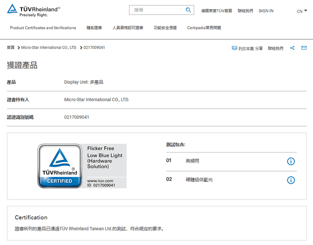Screen dimensions: 313x245
Task: Click Flicker Free text on certificate mark
Action: tap(101, 148)
